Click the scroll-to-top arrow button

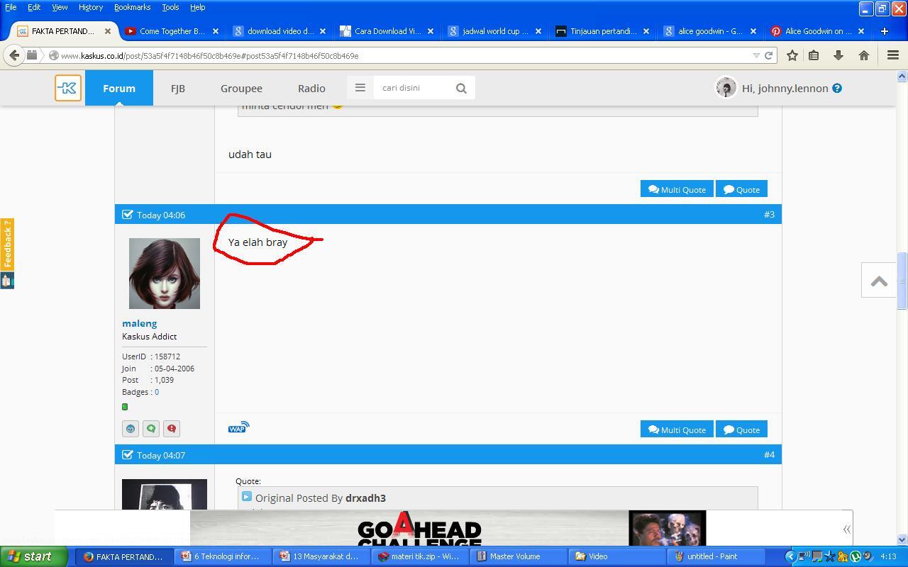pos(879,281)
